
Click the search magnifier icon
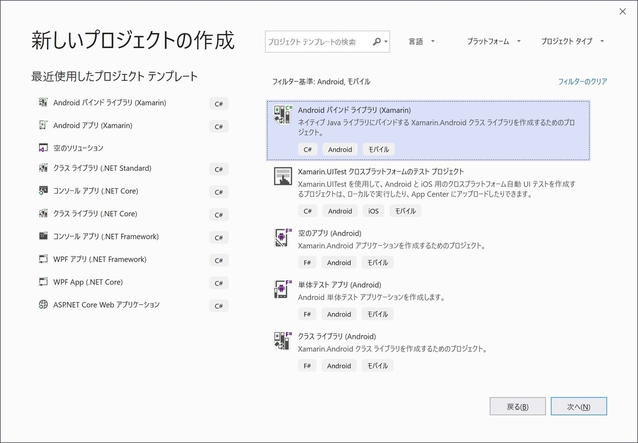click(377, 41)
